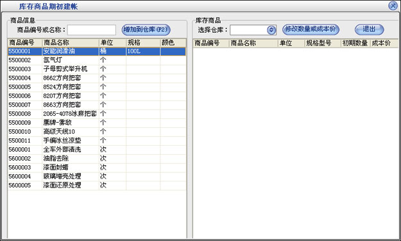Click the left 单位 column header

pyautogui.click(x=112, y=43)
